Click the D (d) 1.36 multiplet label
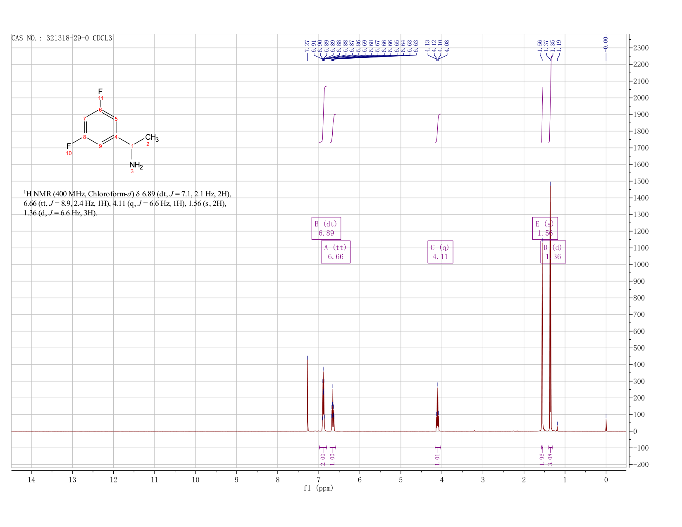This screenshot has height=527, width=682. click(x=553, y=252)
